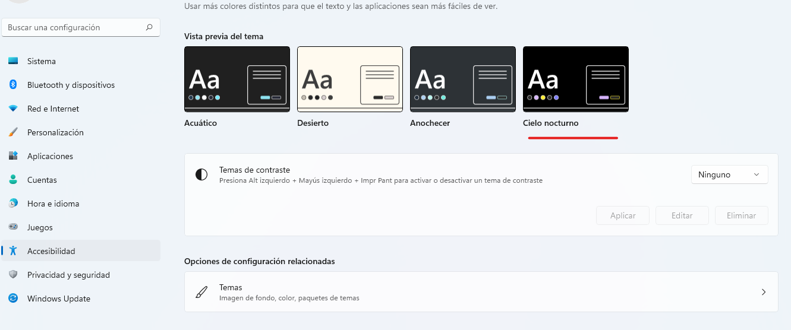
Task: Click the Desierto label text
Action: (x=313, y=123)
